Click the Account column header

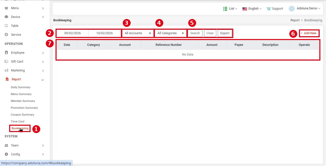pyautogui.click(x=125, y=45)
